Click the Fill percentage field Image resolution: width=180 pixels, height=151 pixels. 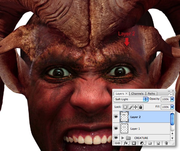tap(165, 107)
